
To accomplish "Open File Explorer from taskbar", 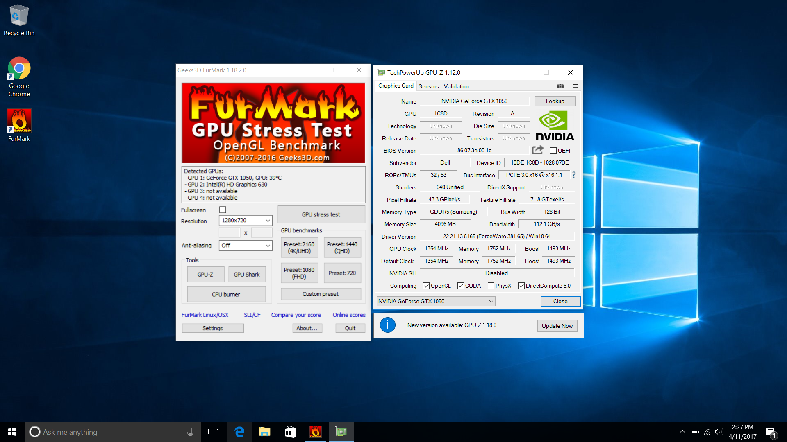I will pos(264,432).
